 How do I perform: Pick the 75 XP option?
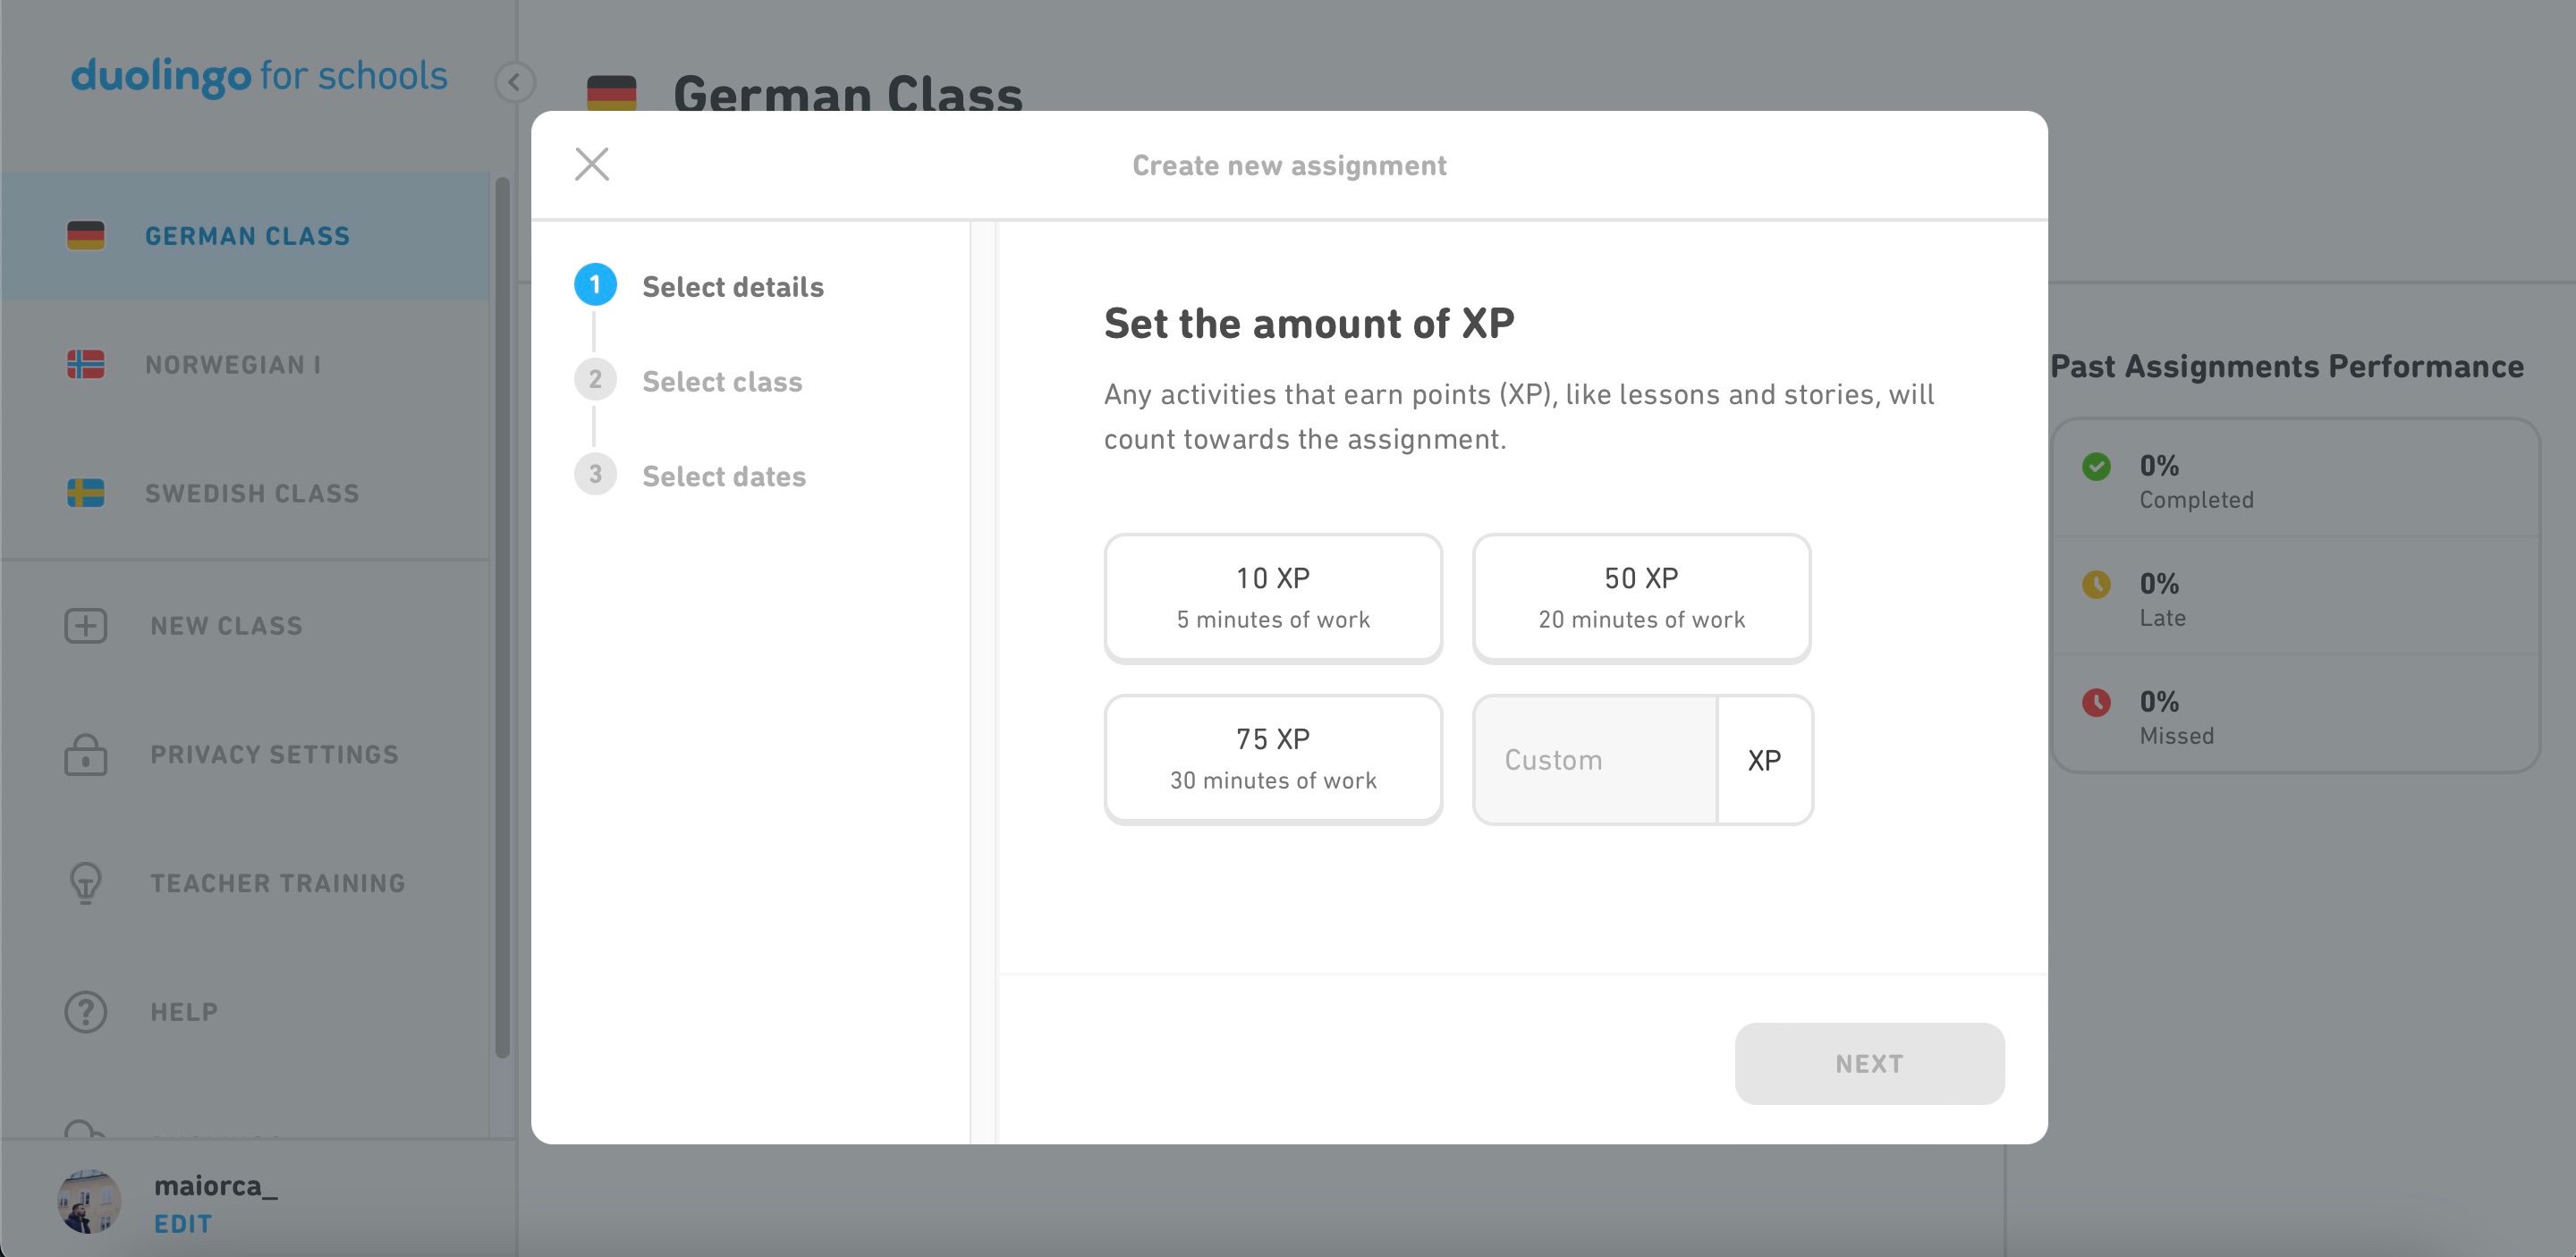tap(1272, 758)
